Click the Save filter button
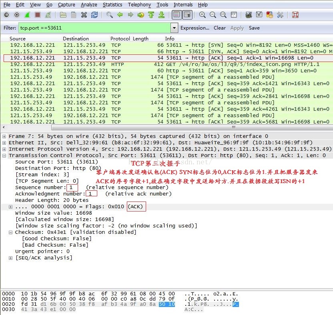 point(254,28)
